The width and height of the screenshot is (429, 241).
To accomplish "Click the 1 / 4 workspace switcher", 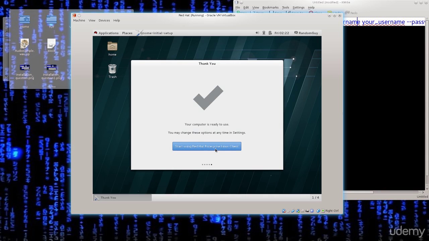I will tap(315, 197).
